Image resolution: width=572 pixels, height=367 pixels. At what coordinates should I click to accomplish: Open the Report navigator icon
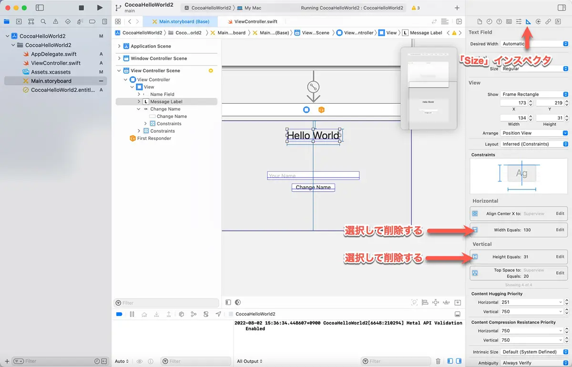coord(104,21)
